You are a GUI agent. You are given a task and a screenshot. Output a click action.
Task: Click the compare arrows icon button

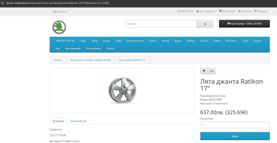click(212, 71)
